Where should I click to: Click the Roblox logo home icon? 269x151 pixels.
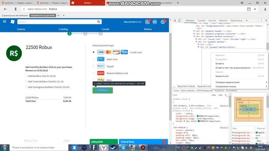[x=13, y=21]
